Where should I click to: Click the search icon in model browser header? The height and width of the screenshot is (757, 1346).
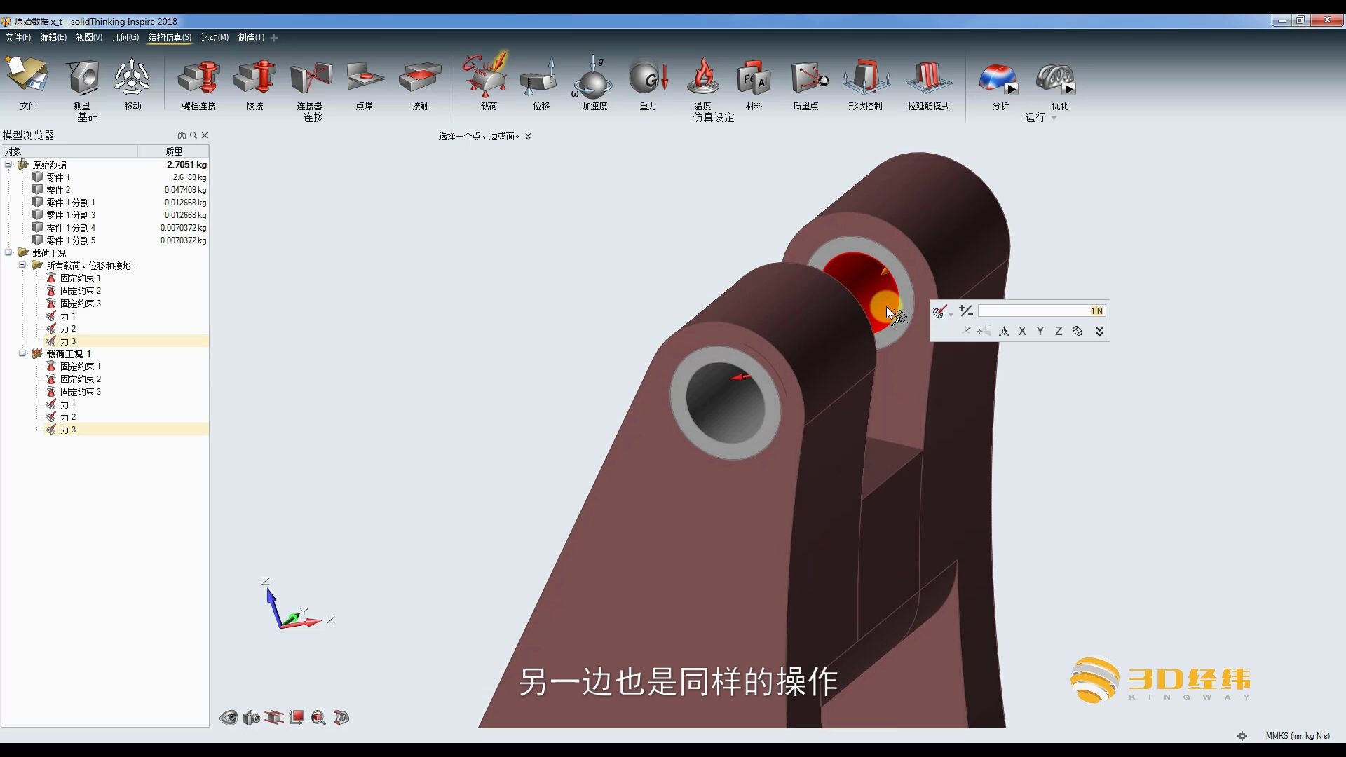(x=193, y=135)
